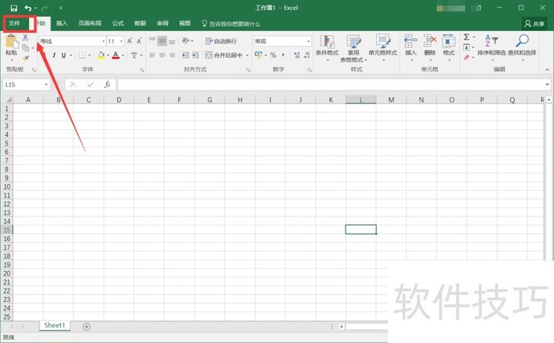Click the New Sheet plus icon
Viewport: 554px width, 343px height.
87,327
